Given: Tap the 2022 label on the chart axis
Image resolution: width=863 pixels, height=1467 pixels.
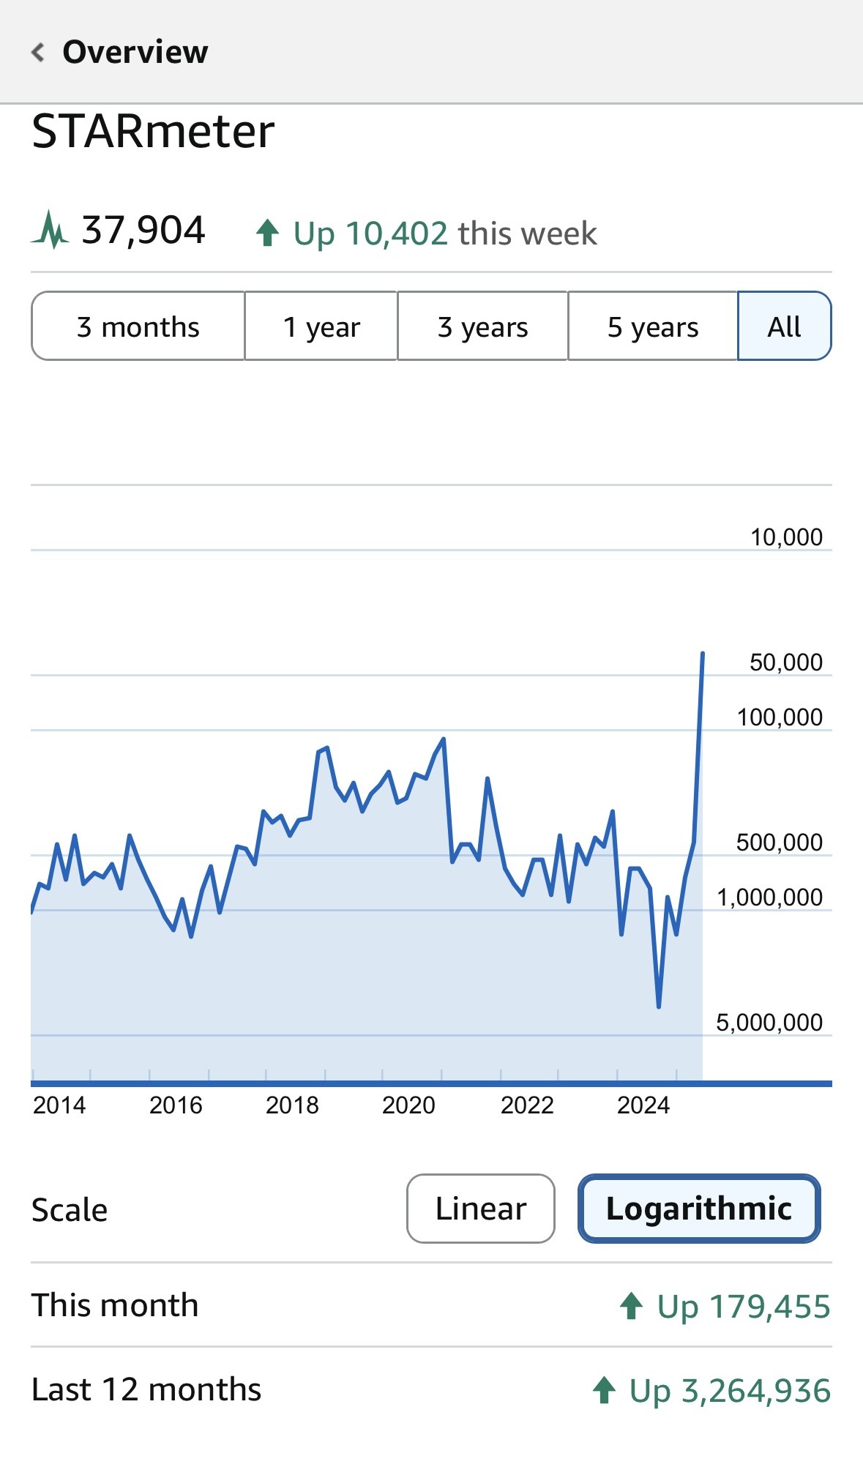Looking at the screenshot, I should pos(527,1105).
